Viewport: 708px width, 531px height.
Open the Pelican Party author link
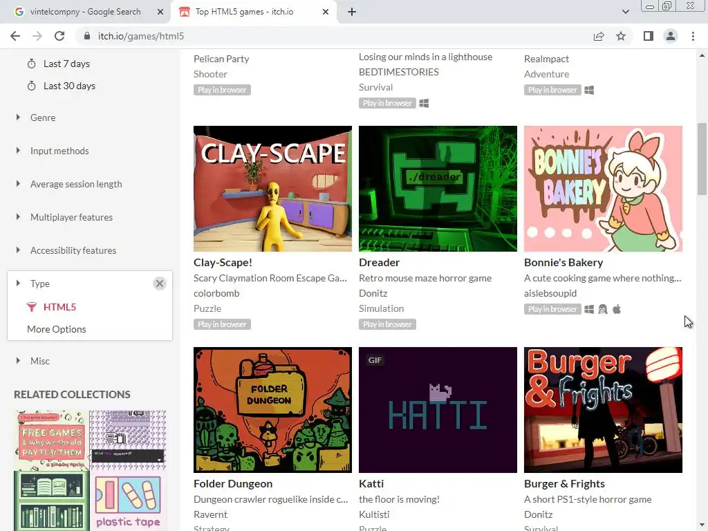click(221, 59)
